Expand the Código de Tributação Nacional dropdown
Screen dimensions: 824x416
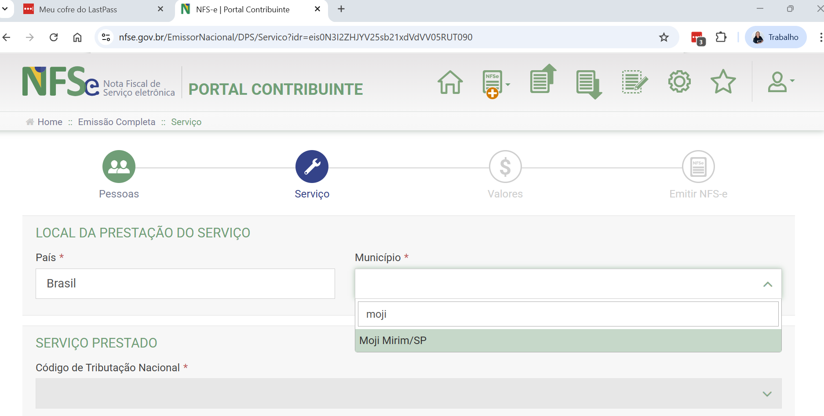pos(767,394)
